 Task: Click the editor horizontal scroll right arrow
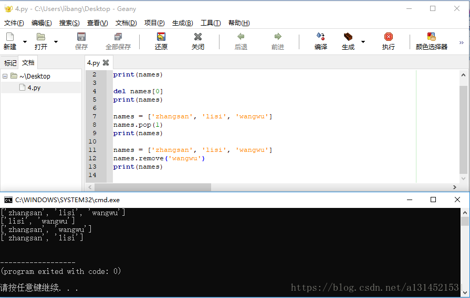pyautogui.click(x=454, y=187)
